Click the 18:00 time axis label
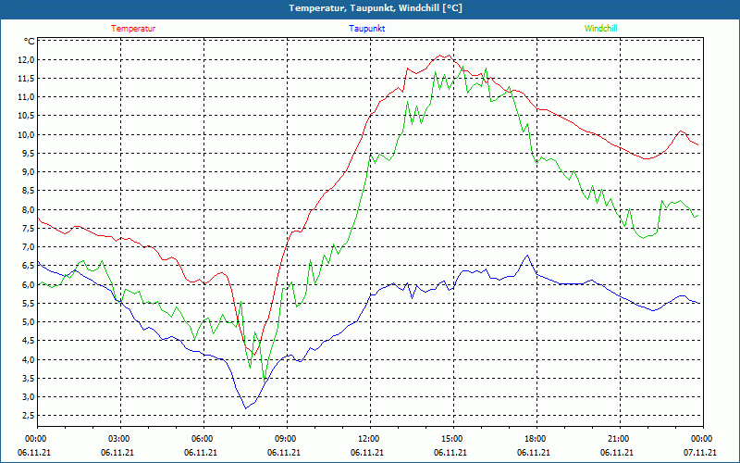The width and height of the screenshot is (740, 463). tap(534, 439)
